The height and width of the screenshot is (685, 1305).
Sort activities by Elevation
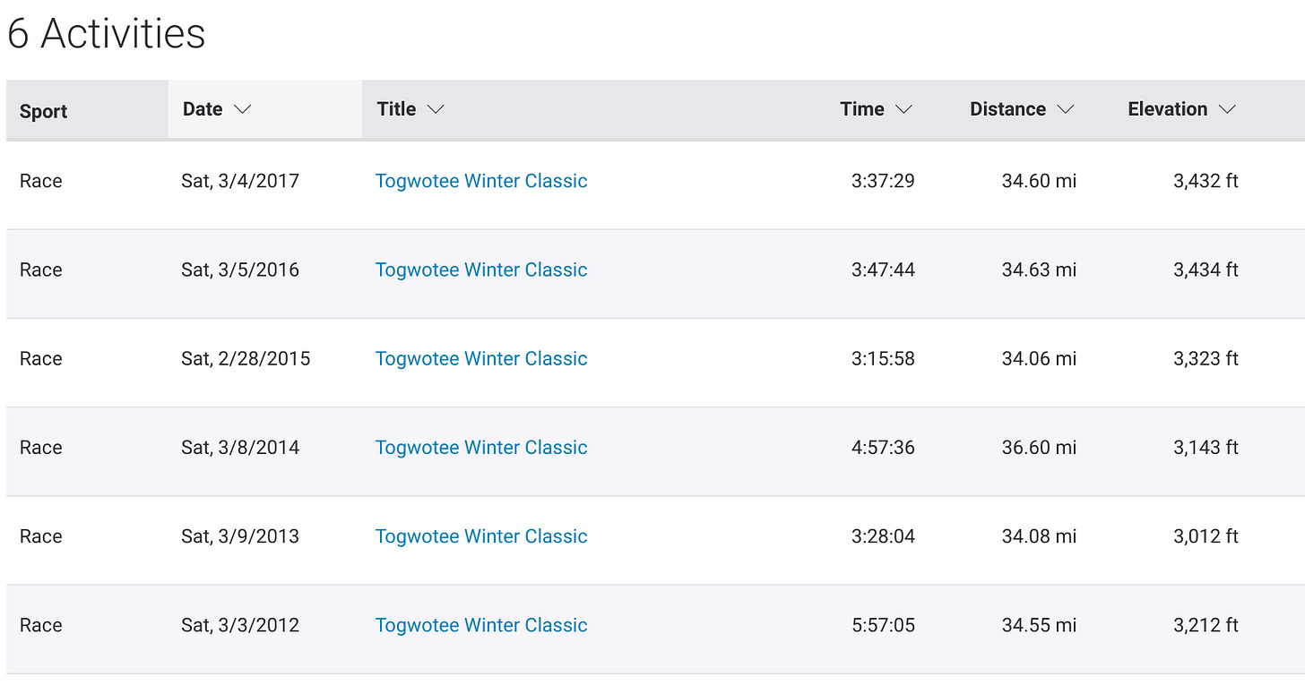(1169, 109)
